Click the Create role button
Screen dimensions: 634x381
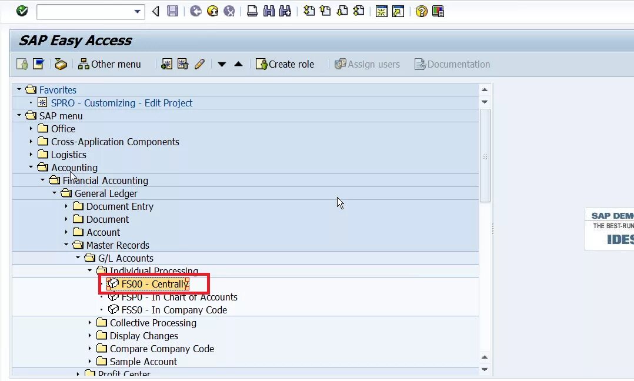point(285,64)
